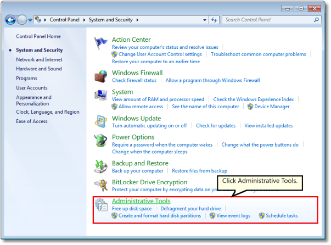Screen dimensions: 331x245
Task: Click shield icon beside Change User Account Control
Action: [x=114, y=54]
